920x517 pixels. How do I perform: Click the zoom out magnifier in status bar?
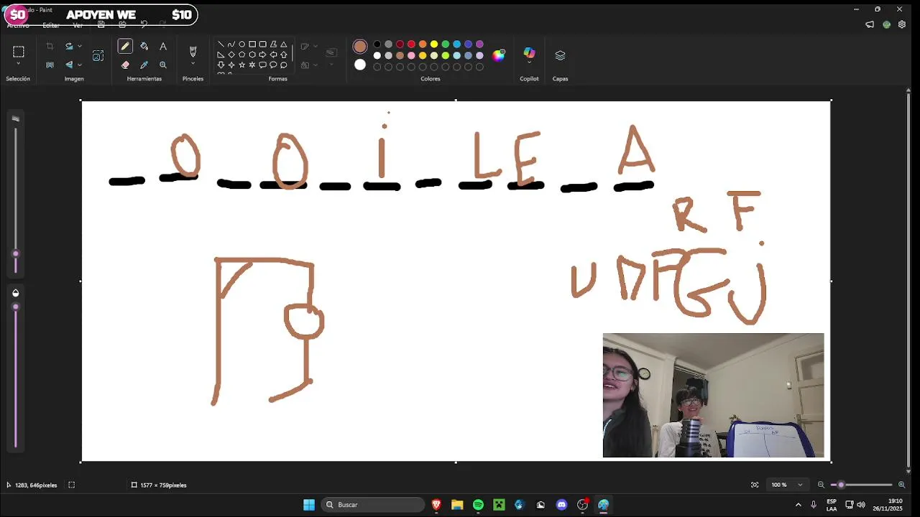tap(821, 485)
